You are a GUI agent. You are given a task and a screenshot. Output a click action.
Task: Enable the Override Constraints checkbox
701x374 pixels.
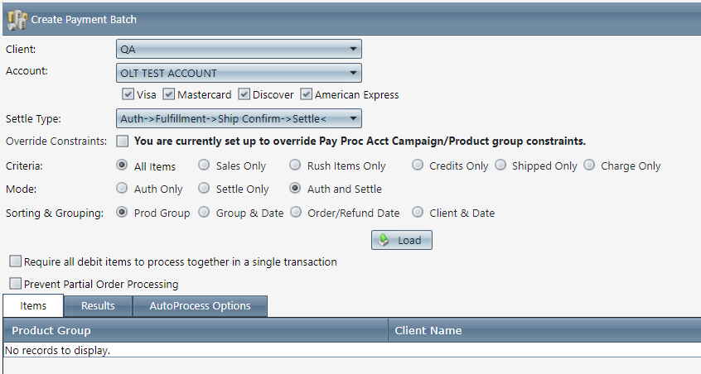tap(122, 141)
